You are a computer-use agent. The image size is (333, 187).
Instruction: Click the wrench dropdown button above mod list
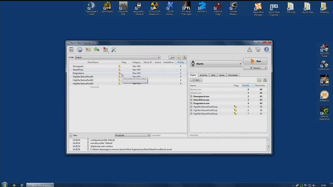pos(172,58)
